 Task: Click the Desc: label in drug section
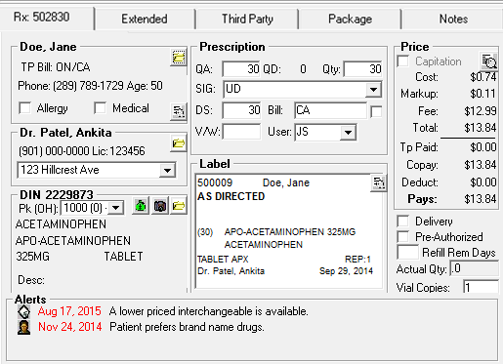point(31,280)
